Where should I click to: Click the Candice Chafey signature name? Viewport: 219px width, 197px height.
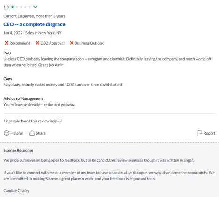16,191
